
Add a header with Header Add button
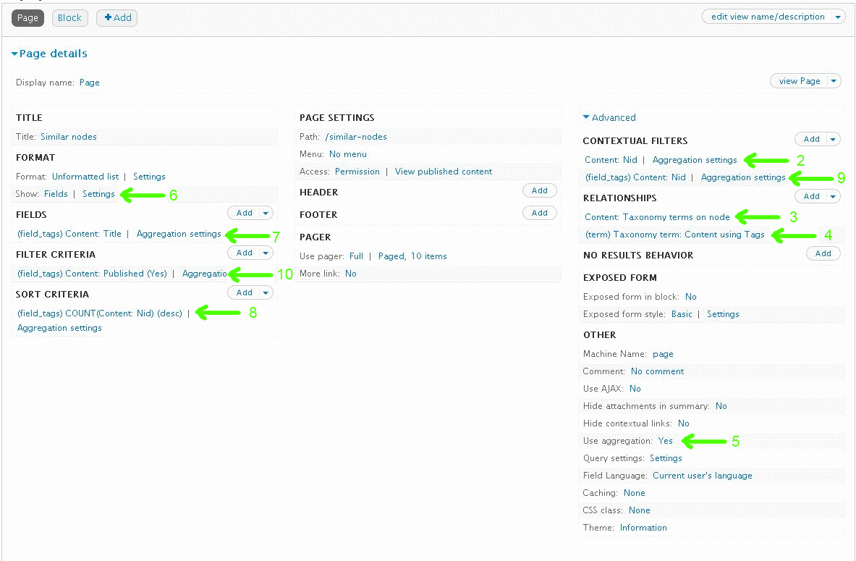tap(539, 190)
